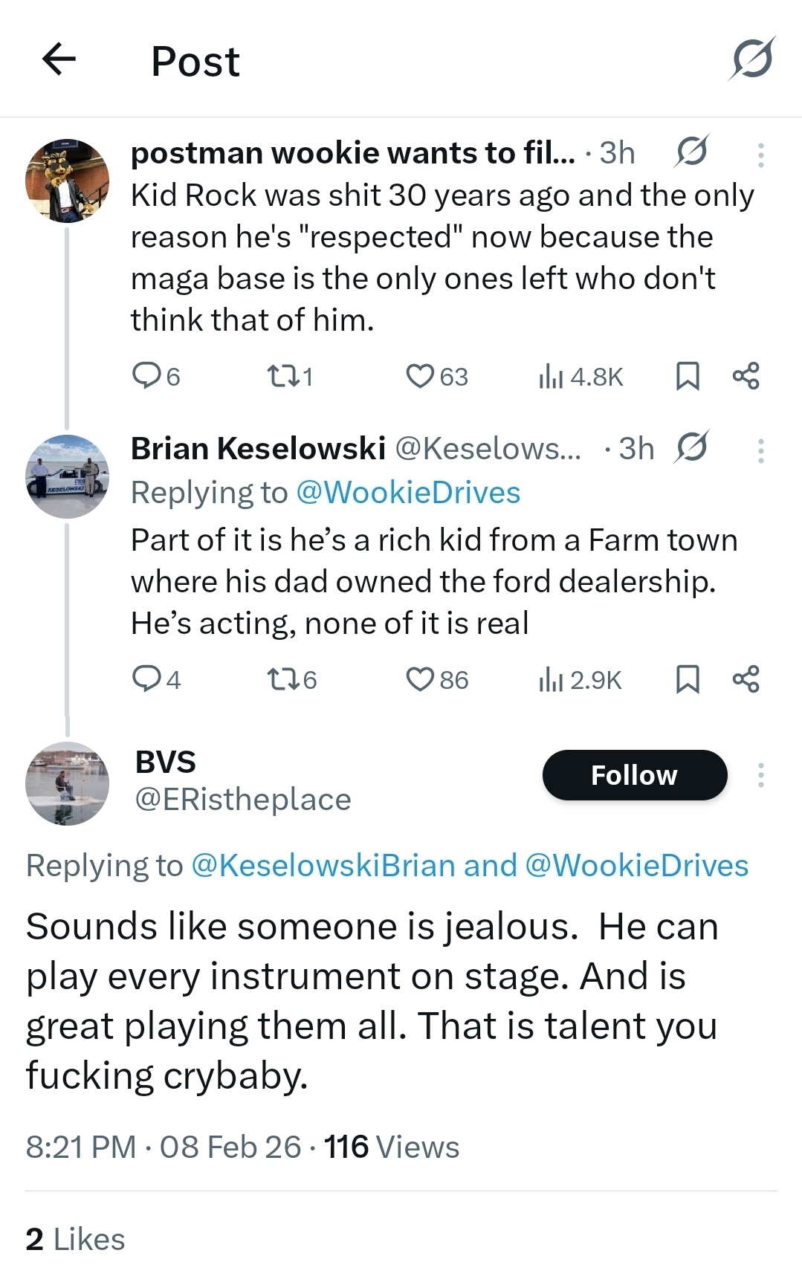The image size is (802, 1279).
Task: Open more options on Brian Keselowski's reply
Action: (760, 450)
